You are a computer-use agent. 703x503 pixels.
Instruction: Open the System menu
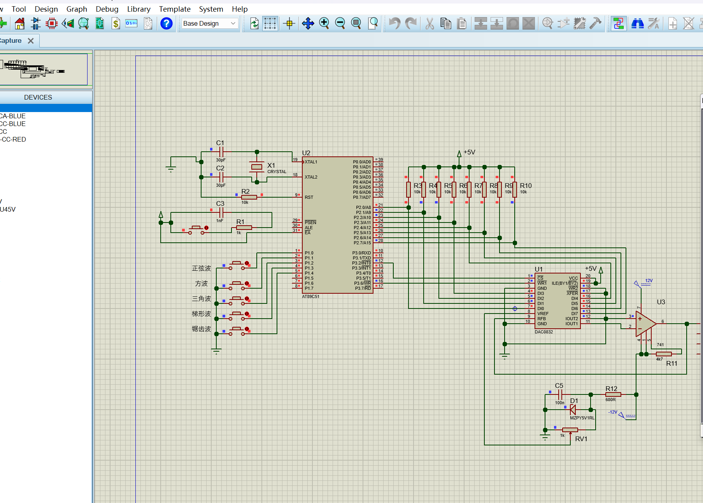point(211,9)
